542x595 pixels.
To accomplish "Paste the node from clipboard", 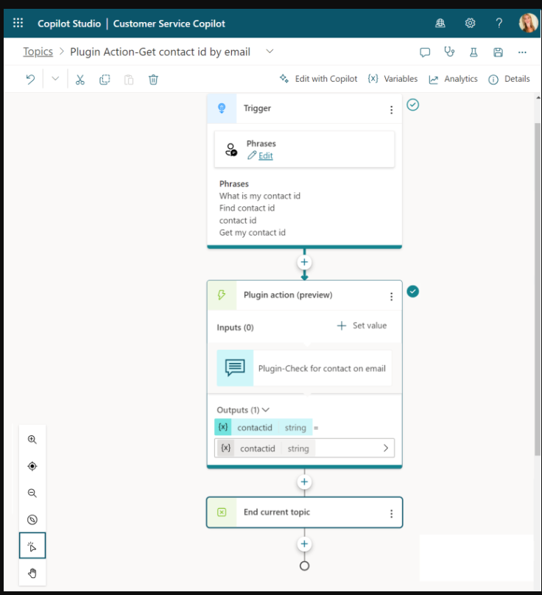I will [129, 80].
